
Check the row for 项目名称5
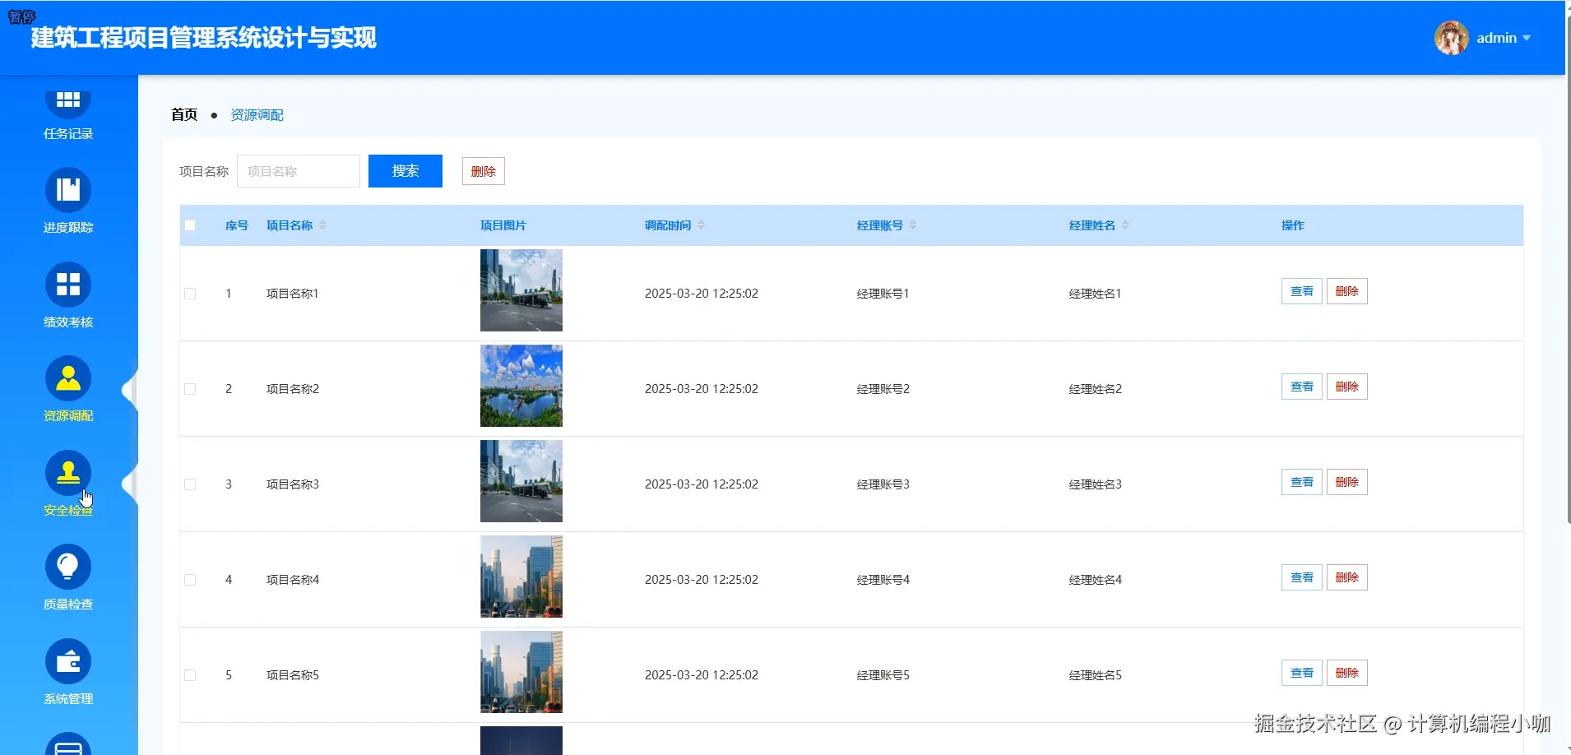[x=190, y=675]
